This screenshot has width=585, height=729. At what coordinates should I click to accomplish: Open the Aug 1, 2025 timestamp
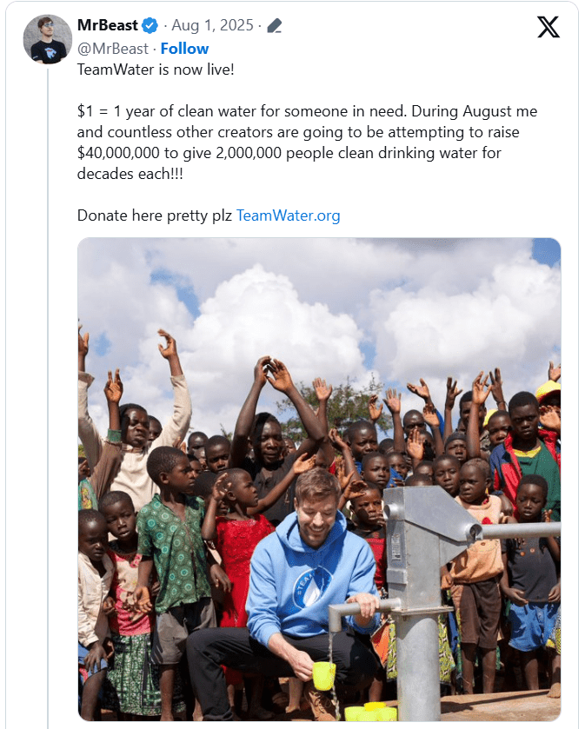[x=212, y=25]
